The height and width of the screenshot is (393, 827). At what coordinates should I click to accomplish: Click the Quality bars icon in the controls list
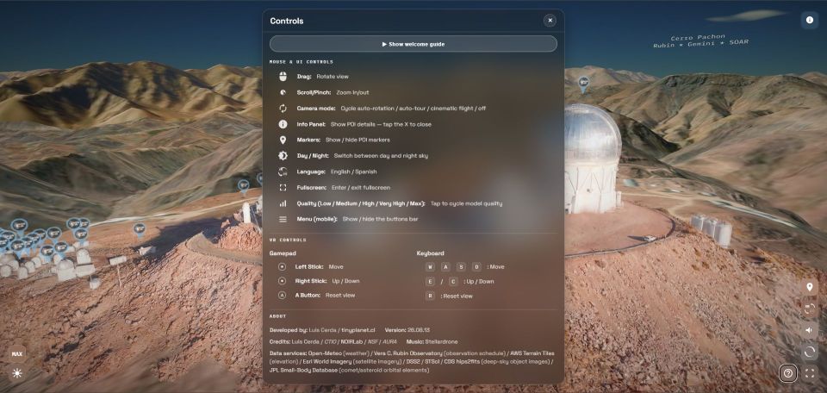tap(283, 203)
